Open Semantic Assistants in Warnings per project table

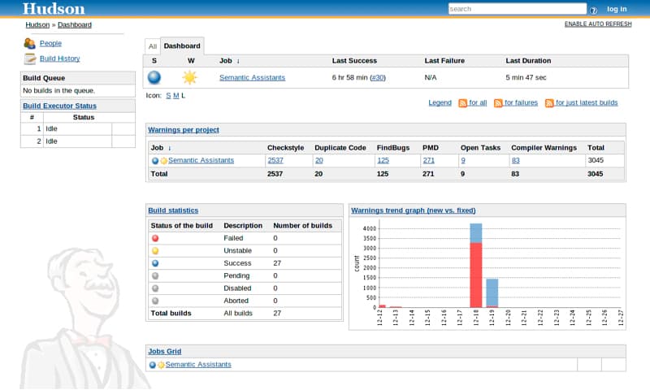coord(201,160)
